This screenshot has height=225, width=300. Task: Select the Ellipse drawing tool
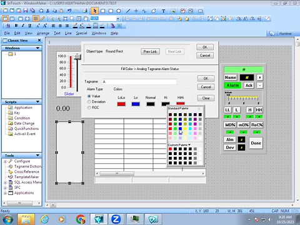click(x=119, y=11)
